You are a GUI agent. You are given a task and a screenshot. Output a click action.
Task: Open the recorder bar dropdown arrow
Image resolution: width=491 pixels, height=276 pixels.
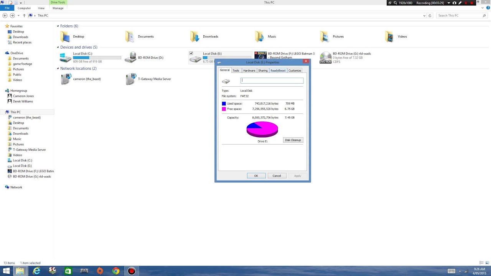pyautogui.click(x=449, y=3)
